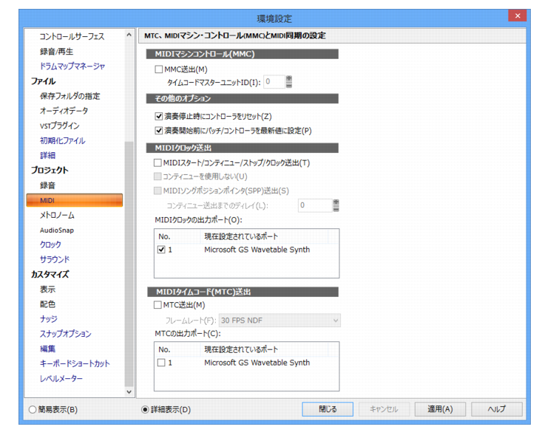536x435 pixels.
Task: Open the メトロノーム settings page
Action: [x=57, y=215]
